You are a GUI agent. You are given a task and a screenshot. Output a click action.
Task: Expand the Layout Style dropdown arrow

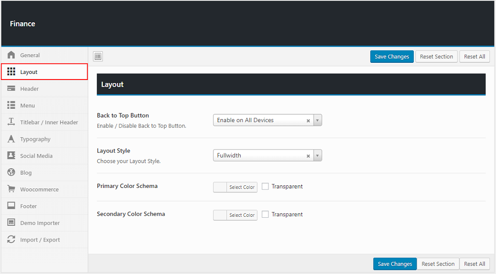318,155
